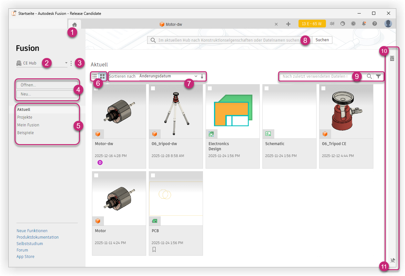
Task: Click the purple D badge on Motor-dw
Action: pos(100,163)
